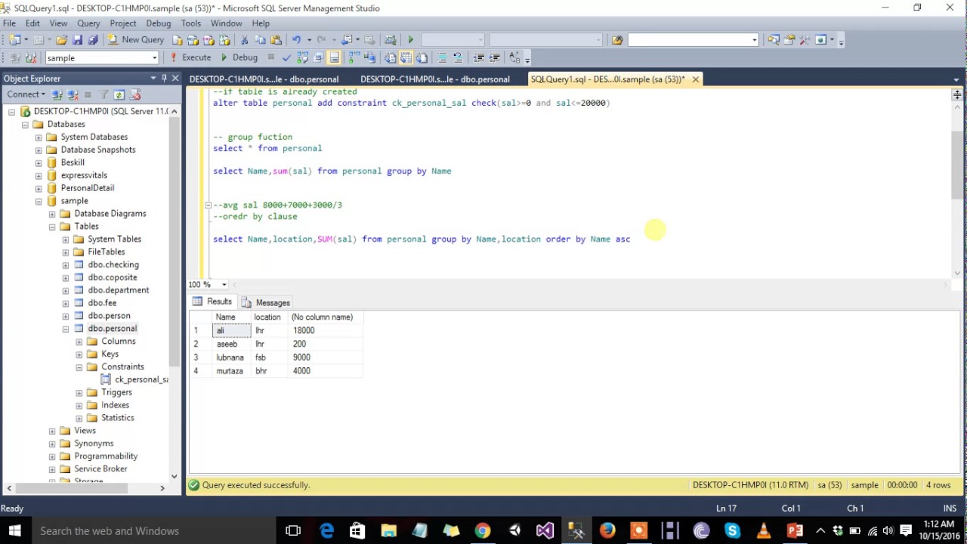Select the Programmability tree node

tap(106, 456)
